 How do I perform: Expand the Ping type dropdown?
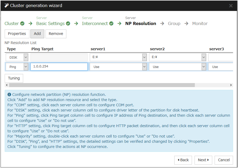[26, 67]
